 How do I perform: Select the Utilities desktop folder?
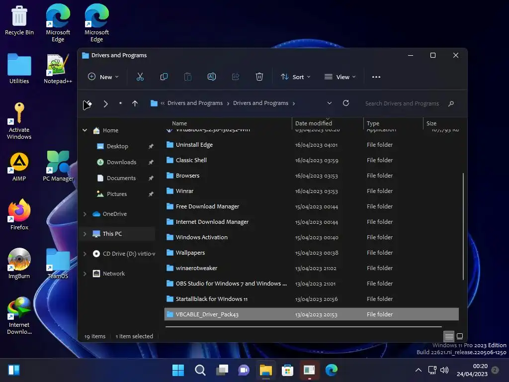tap(19, 69)
